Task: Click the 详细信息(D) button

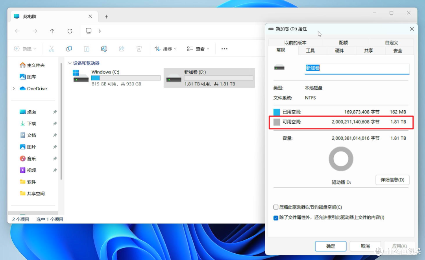Action: coord(392,180)
